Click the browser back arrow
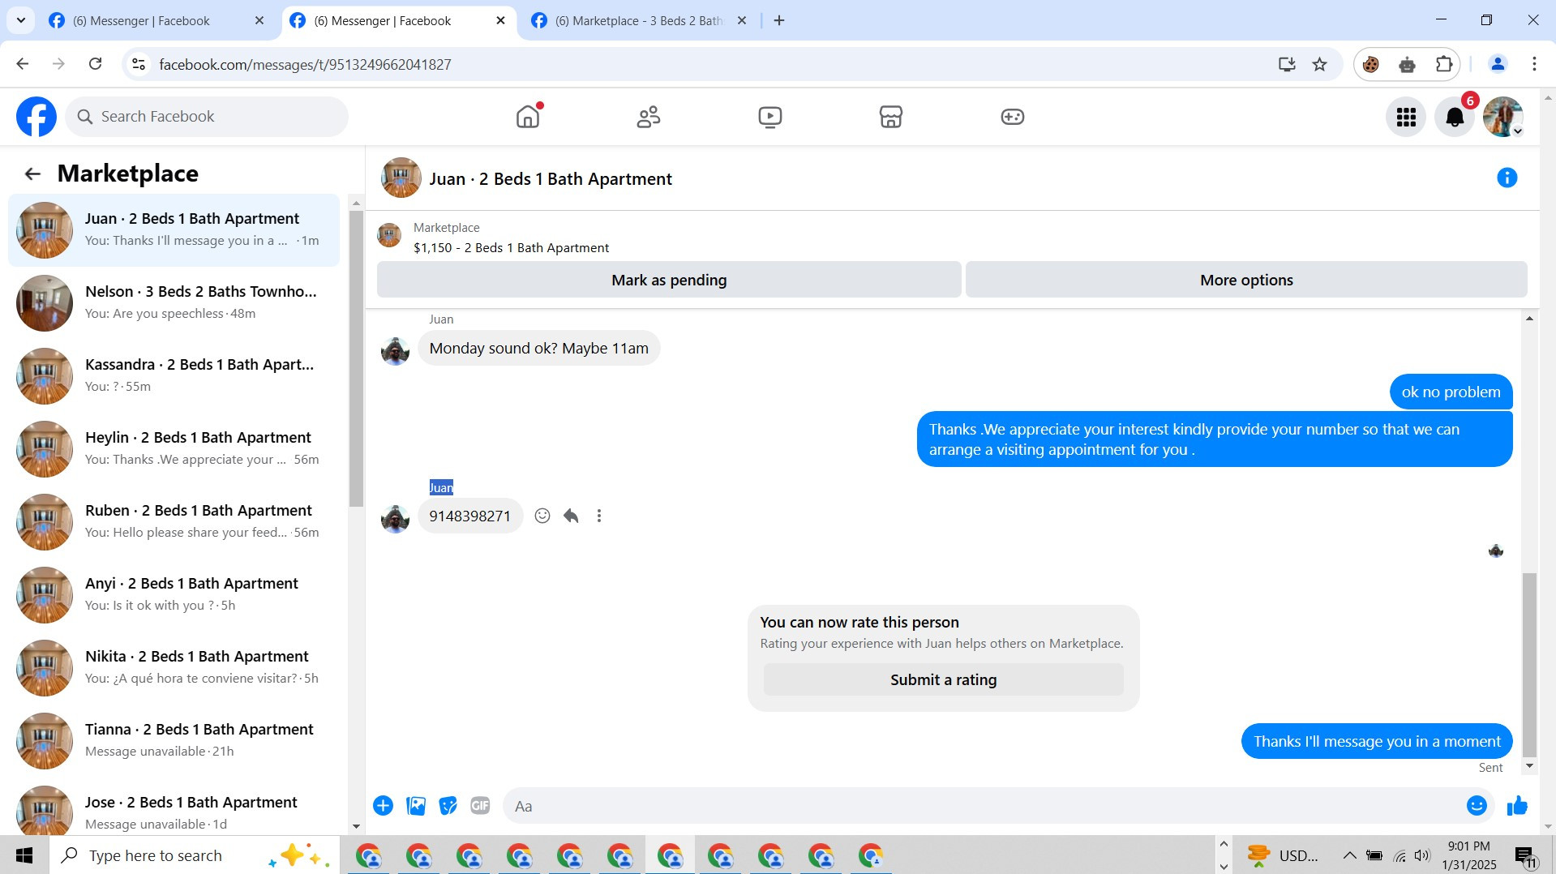The height and width of the screenshot is (874, 1556). [22, 64]
